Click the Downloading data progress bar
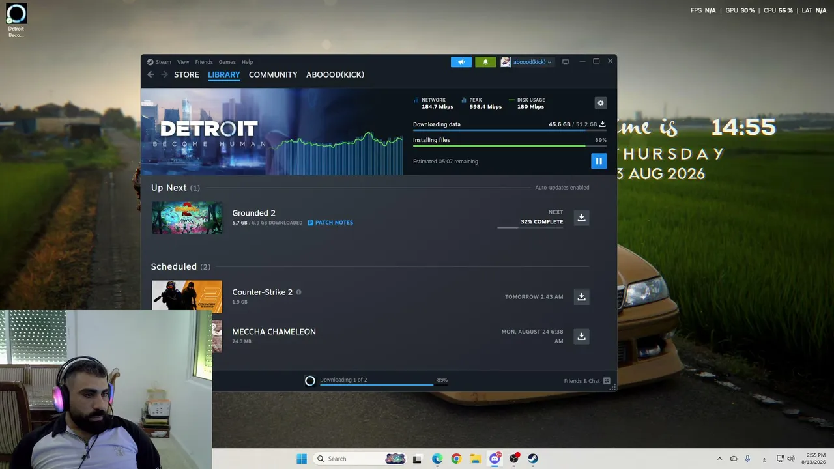This screenshot has height=469, width=834. click(510, 130)
